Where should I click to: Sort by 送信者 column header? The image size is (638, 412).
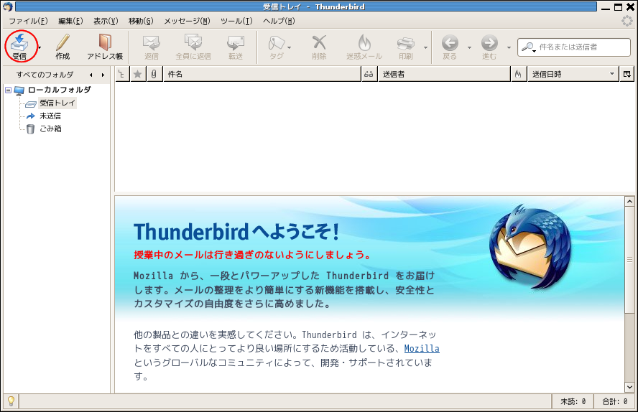point(444,74)
